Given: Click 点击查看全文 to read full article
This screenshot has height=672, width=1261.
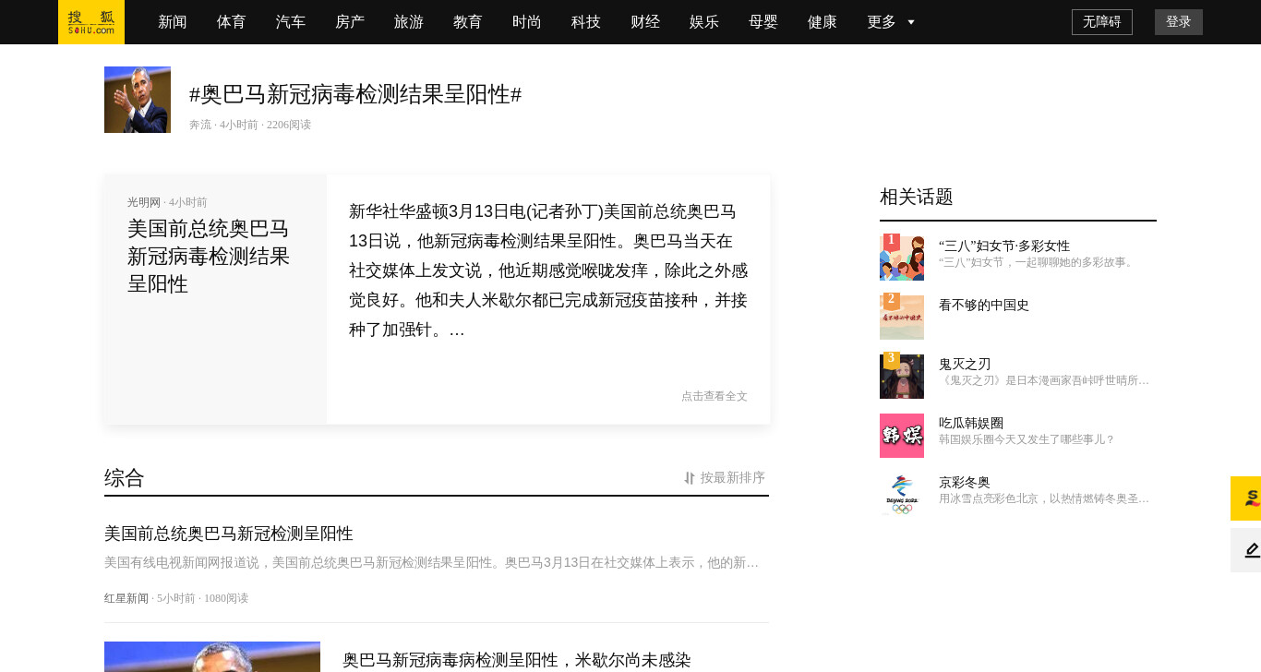Looking at the screenshot, I should [715, 396].
